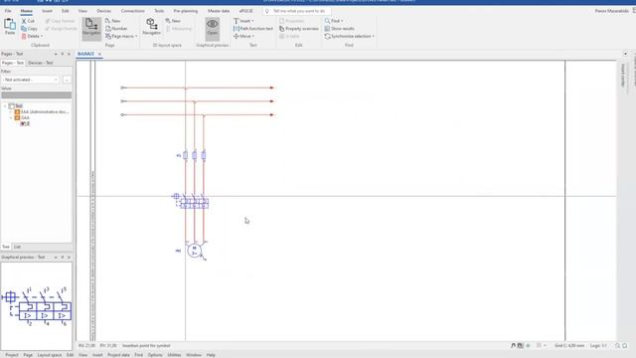Click the Tell me what you want to do field
Viewport: 636px width, 358px height.
[x=297, y=11]
